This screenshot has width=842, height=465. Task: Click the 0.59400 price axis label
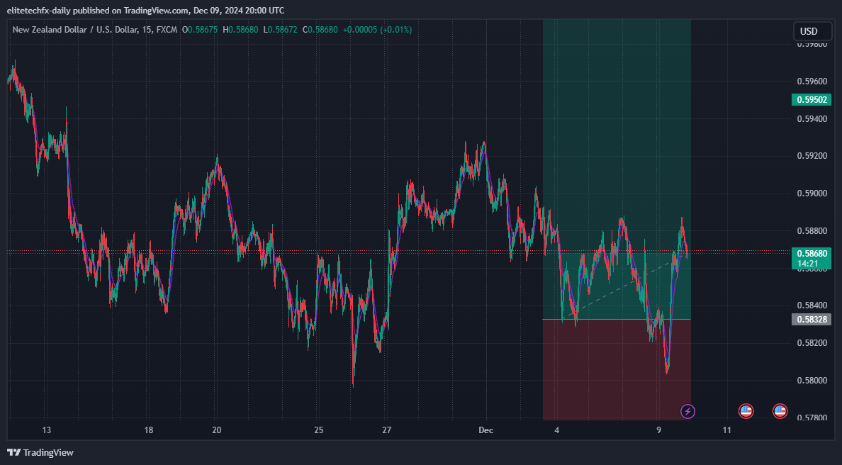[x=812, y=118]
